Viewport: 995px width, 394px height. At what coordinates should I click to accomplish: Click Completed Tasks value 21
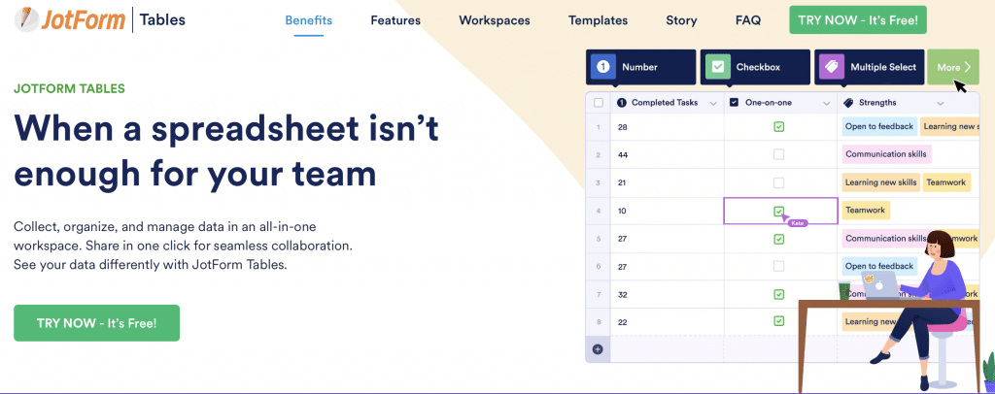623,183
